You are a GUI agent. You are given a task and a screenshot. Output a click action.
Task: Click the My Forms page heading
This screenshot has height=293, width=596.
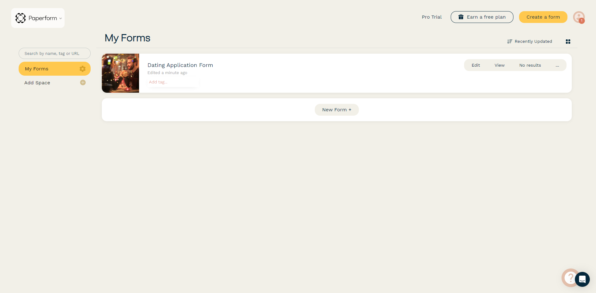tap(127, 38)
